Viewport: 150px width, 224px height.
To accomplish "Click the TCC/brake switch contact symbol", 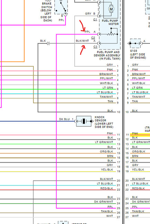I will (61, 7).
